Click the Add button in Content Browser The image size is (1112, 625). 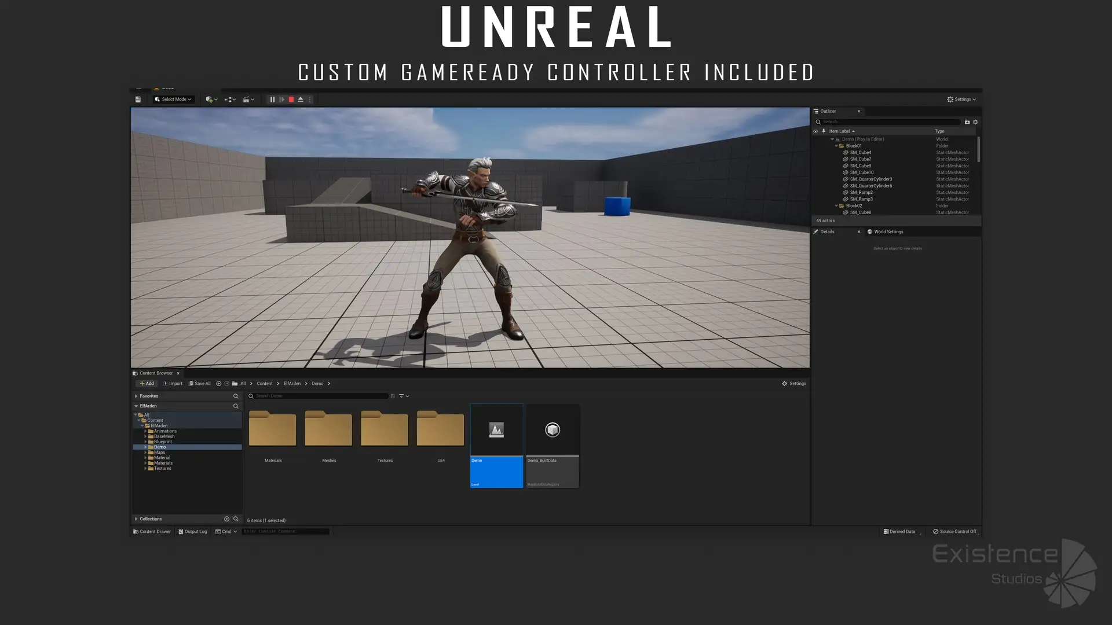coord(147,384)
